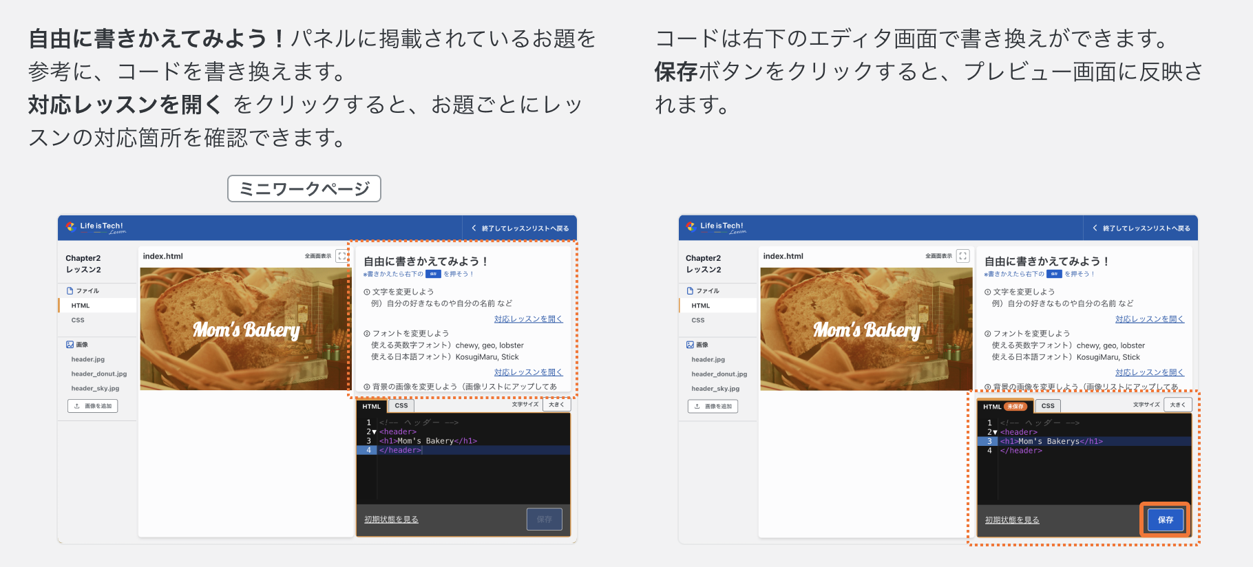Click 終了してレッスンリストへ戻る in left screenshot
This screenshot has width=1253, height=567.
click(520, 228)
